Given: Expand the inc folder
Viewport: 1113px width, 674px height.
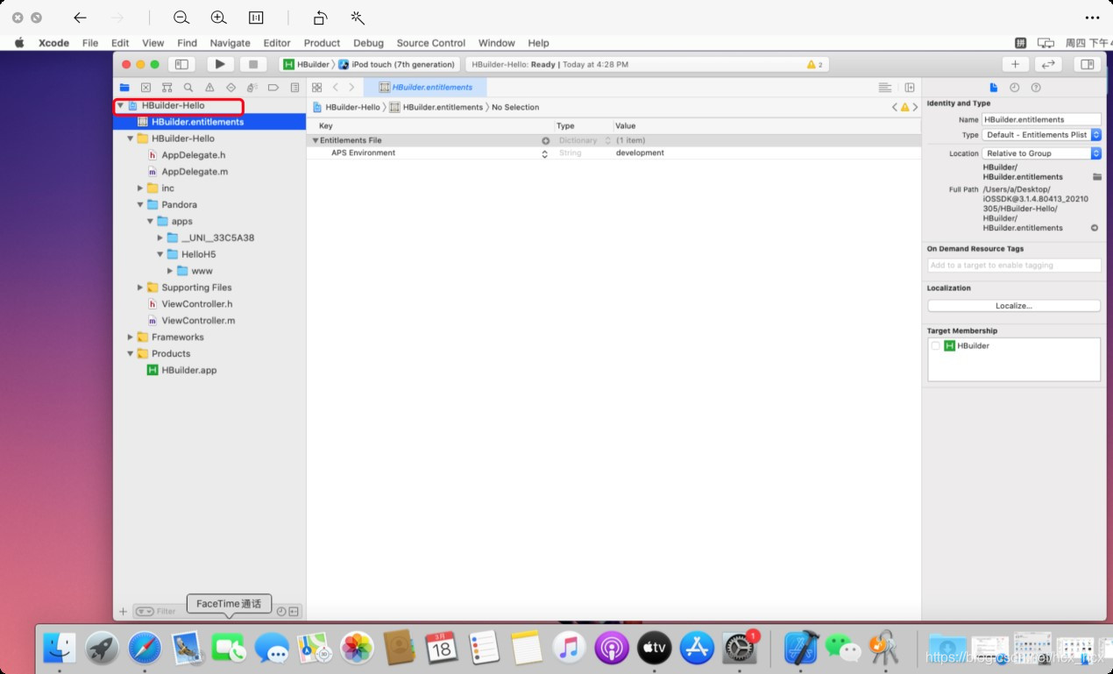Looking at the screenshot, I should pyautogui.click(x=140, y=188).
